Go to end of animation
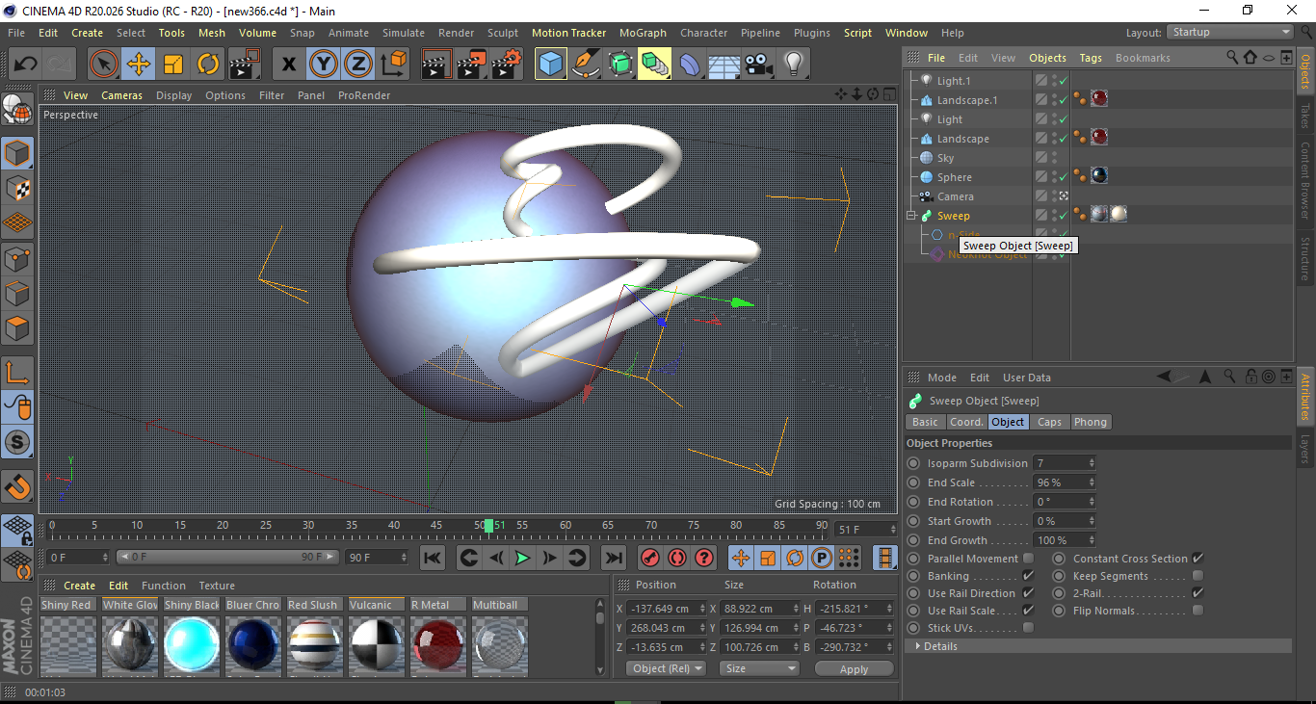The image size is (1316, 704). [614, 558]
